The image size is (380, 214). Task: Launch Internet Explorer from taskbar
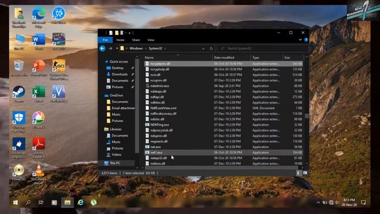point(81,202)
